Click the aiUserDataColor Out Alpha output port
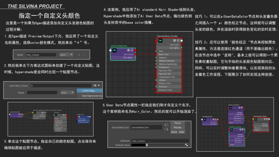The width and height of the screenshot is (279, 157). [136, 58]
